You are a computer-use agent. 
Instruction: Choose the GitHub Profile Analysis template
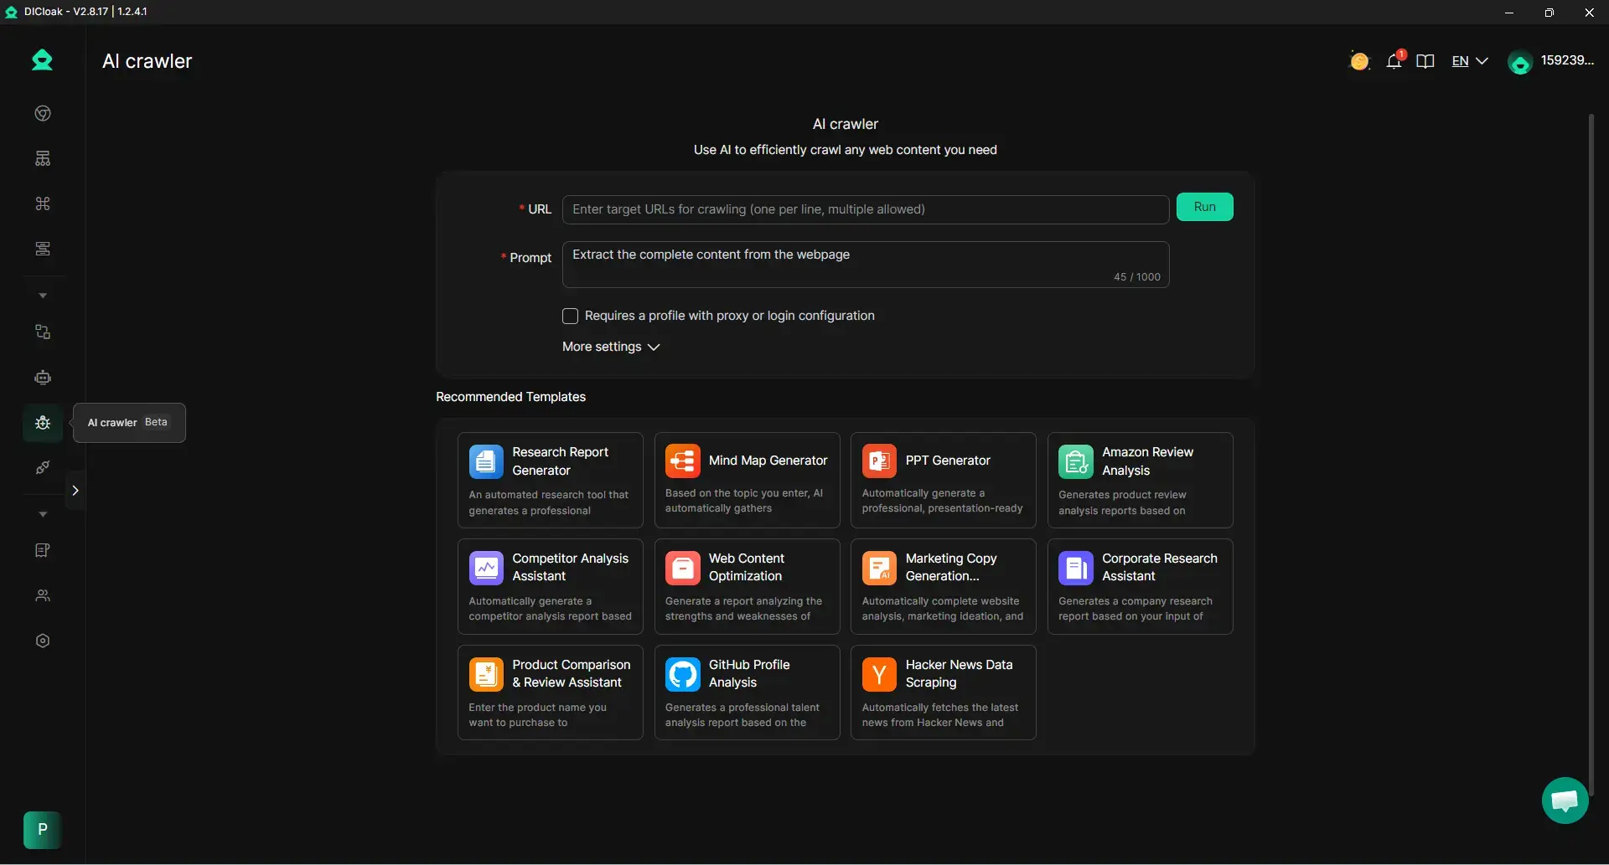pos(747,693)
